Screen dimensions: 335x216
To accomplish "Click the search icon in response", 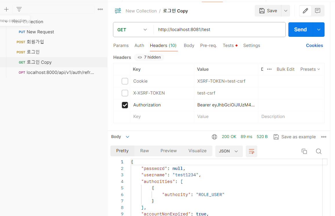I will click(318, 151).
